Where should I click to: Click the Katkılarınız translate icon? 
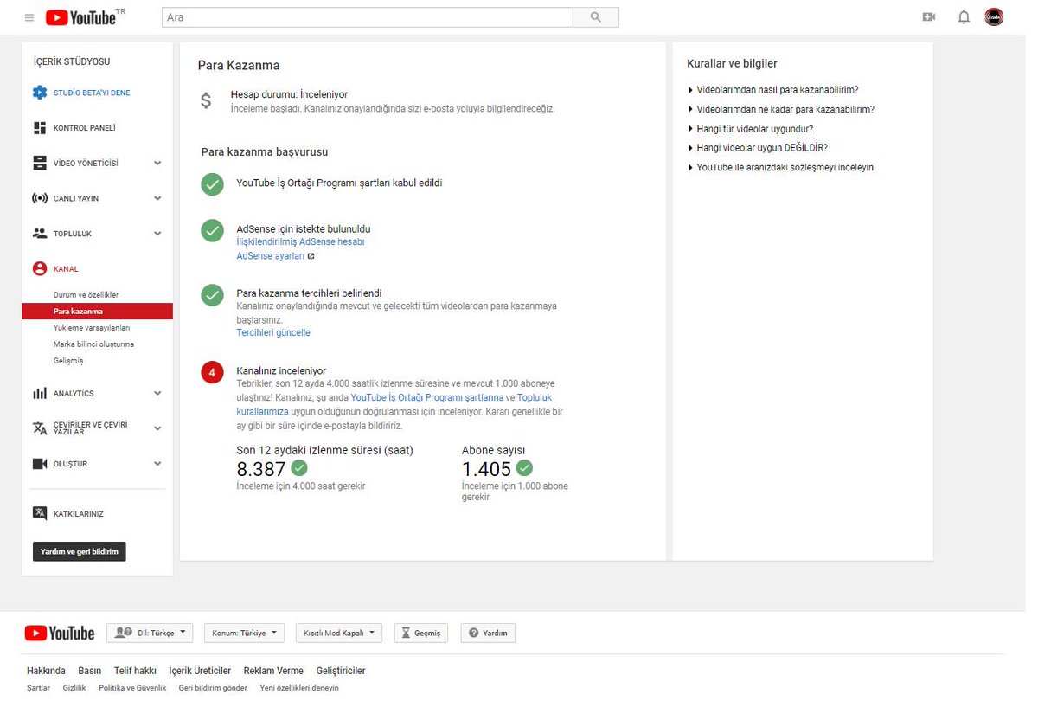click(40, 513)
